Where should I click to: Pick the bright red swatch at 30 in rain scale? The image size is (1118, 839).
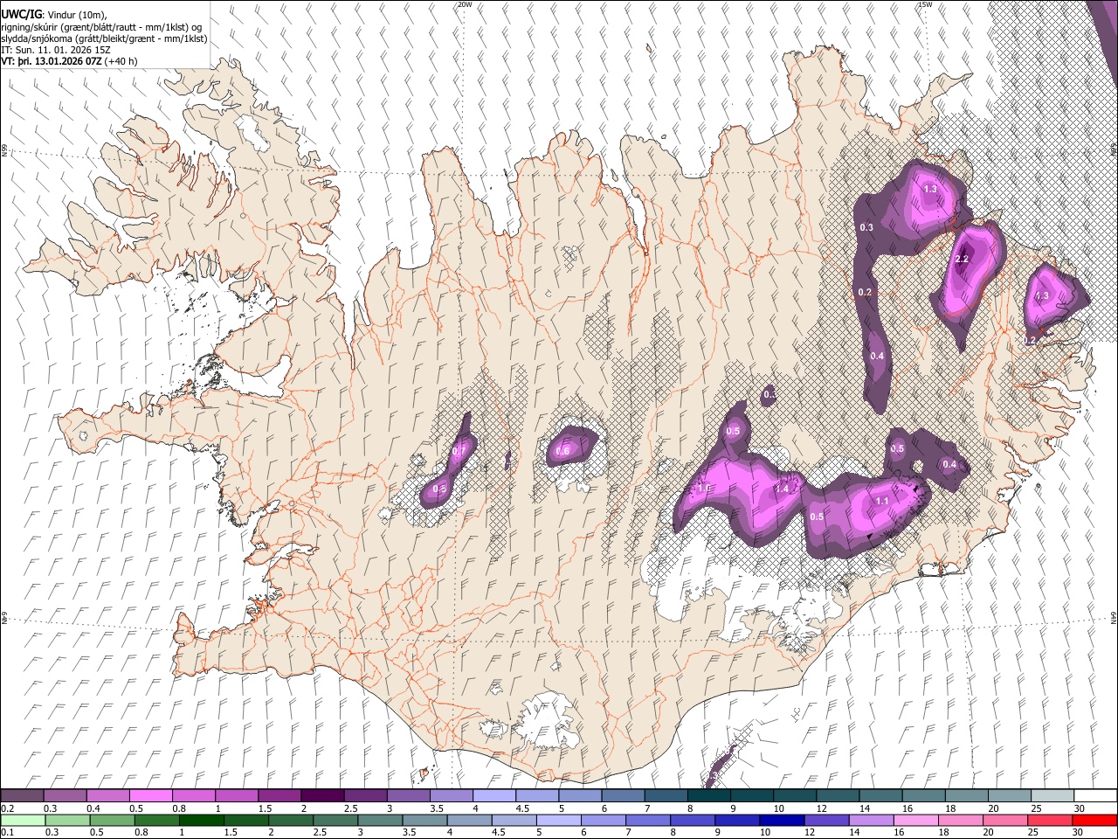(x=1095, y=820)
